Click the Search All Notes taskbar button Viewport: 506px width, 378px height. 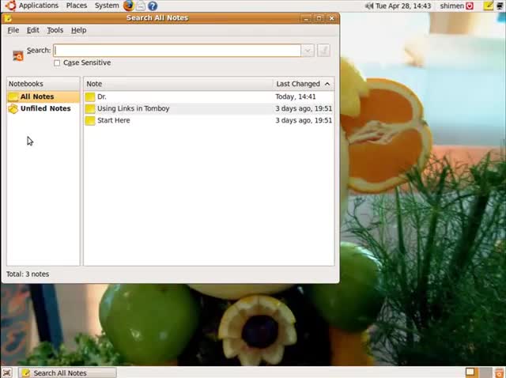click(67, 372)
